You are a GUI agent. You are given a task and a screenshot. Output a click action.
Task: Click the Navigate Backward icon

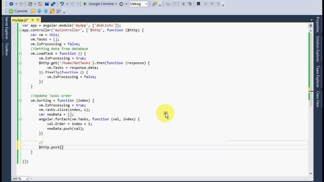[x=11, y=4]
